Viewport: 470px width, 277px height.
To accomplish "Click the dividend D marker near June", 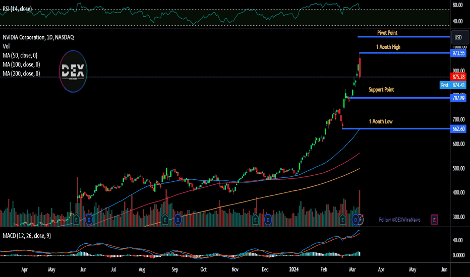I will coord(89,220).
